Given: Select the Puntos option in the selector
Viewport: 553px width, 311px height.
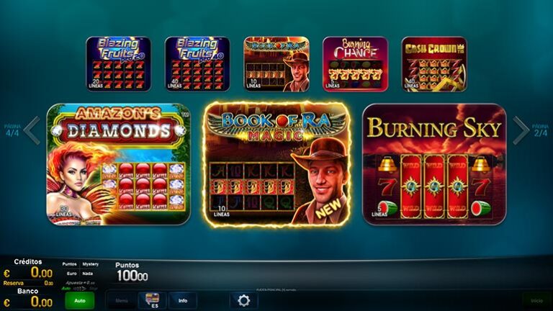Looking at the screenshot, I should 69,264.
